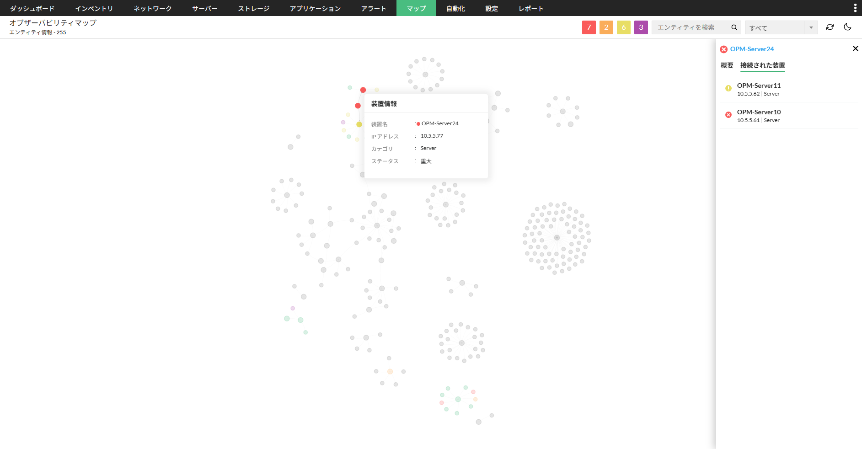Click IP 10.5.5.62 under OPM-Server11
Screen dimensions: 862x449
tap(748, 94)
